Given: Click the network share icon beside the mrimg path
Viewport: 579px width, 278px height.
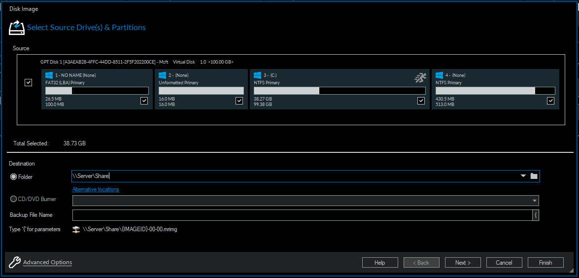Looking at the screenshot, I should 76,230.
